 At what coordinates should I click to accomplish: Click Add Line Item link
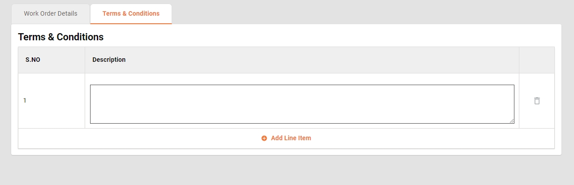pos(291,138)
